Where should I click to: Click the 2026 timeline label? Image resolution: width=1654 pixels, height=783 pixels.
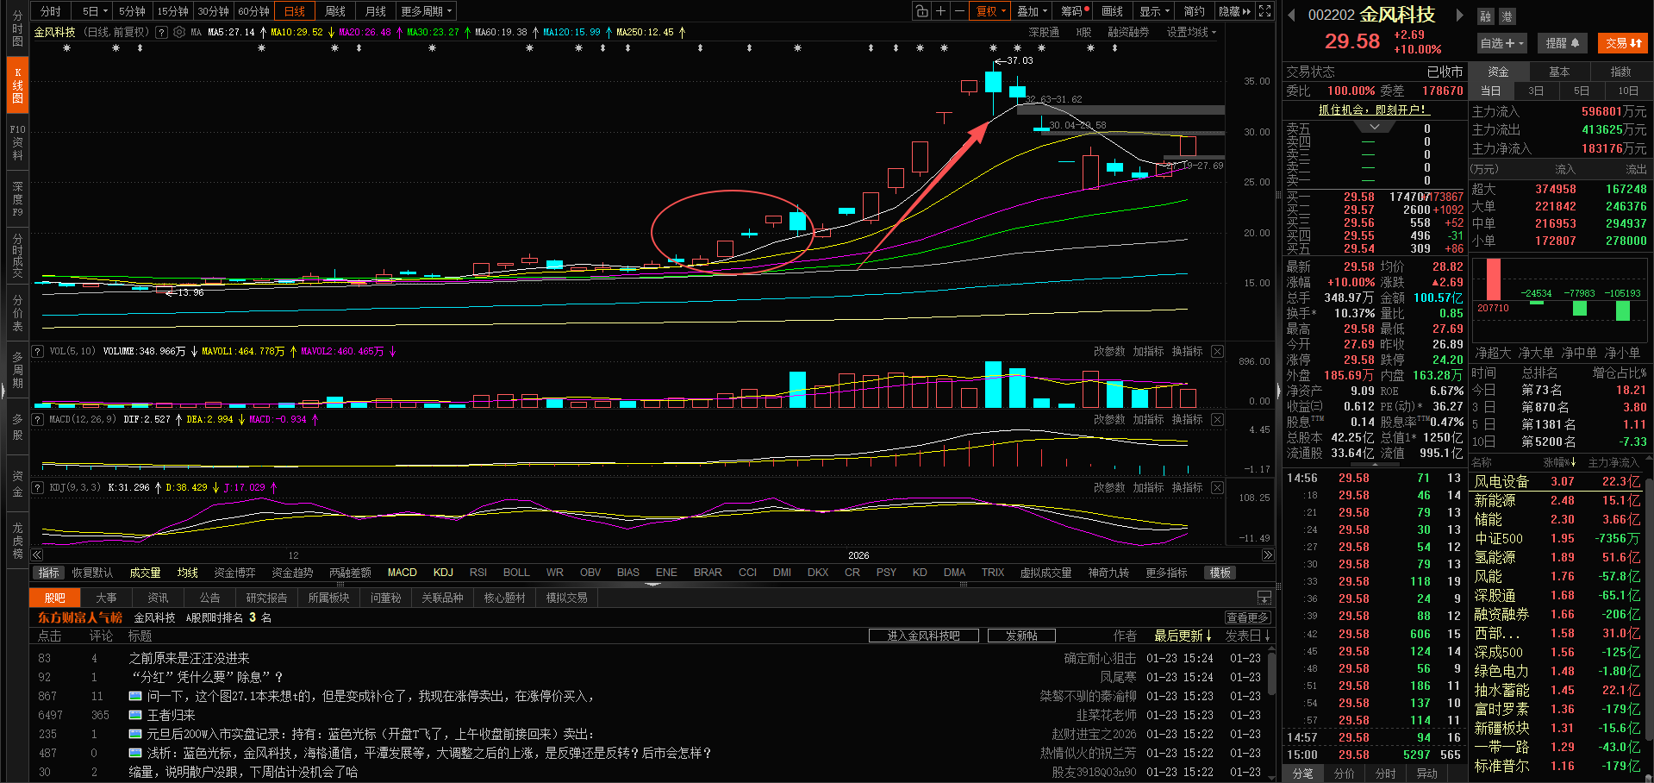pyautogui.click(x=858, y=555)
